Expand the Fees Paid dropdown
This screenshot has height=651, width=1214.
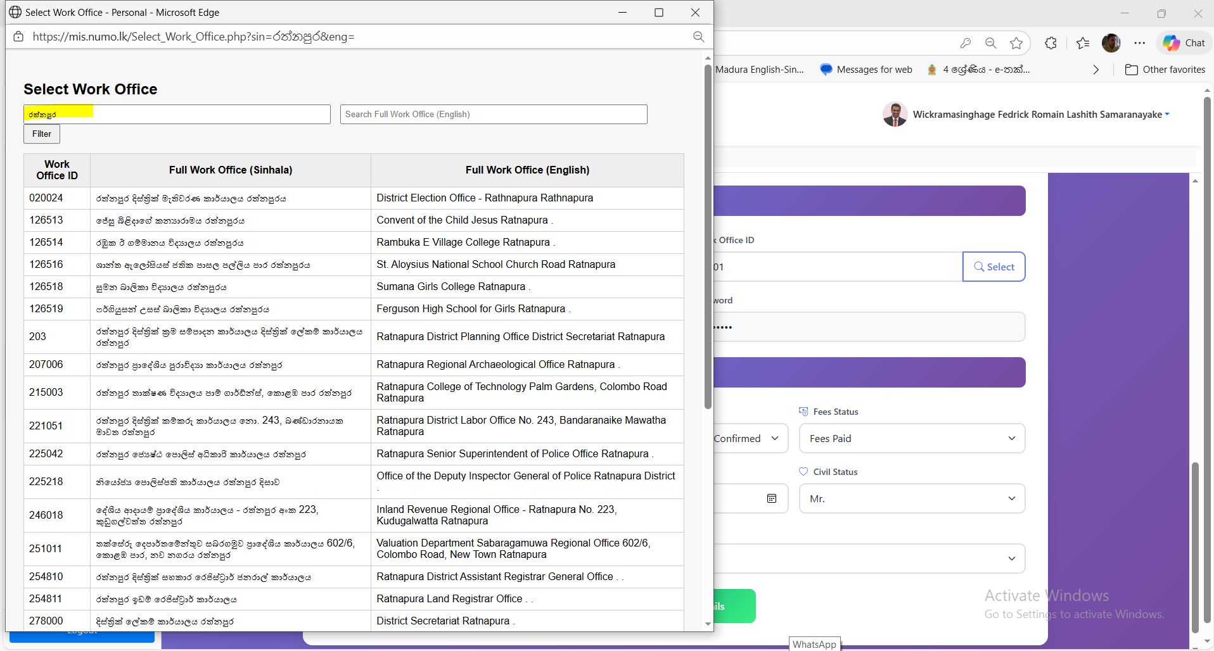click(x=911, y=438)
